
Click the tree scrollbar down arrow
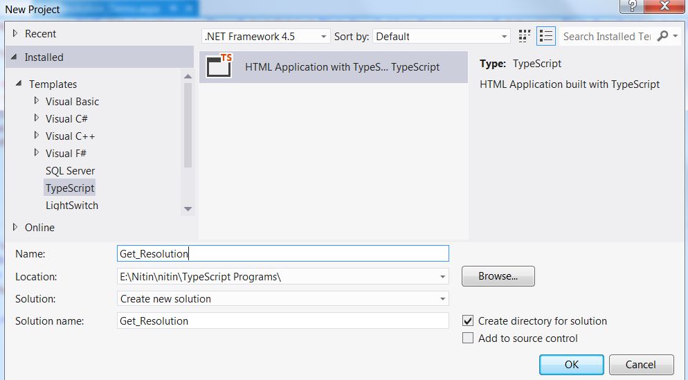(x=188, y=209)
